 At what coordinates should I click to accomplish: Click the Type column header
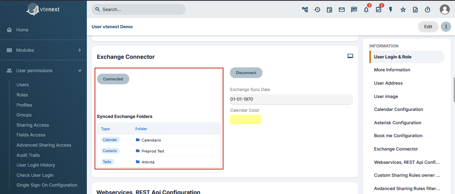click(x=105, y=129)
